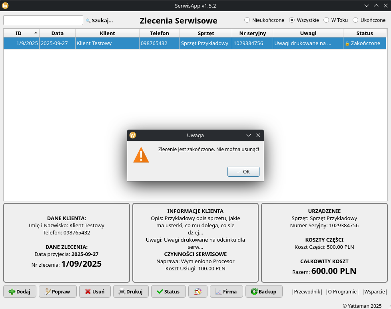Click into the search text field
Screen dimensions: 391x309
click(x=43, y=20)
